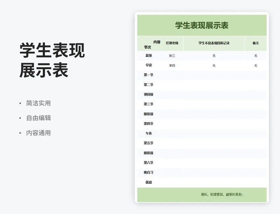
Task: Click the 第一节 row label
Action: [x=148, y=75]
